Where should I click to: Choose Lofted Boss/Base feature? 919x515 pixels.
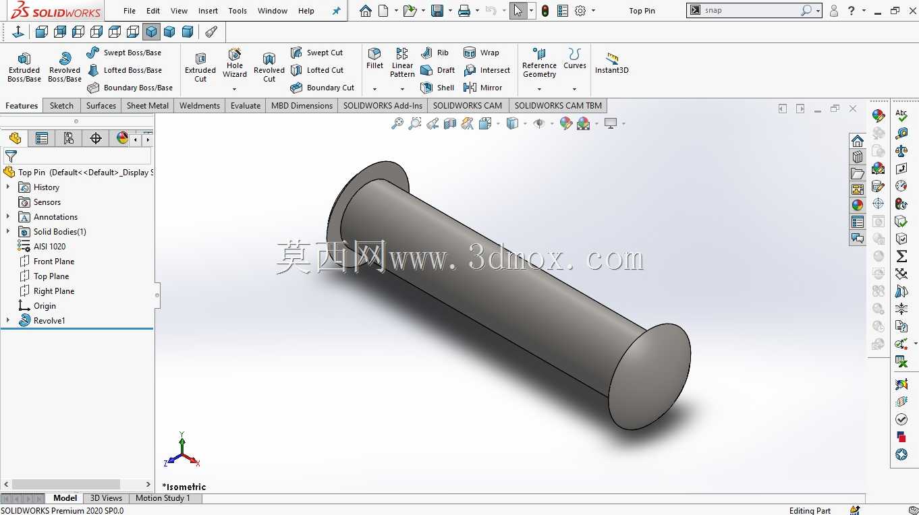125,70
